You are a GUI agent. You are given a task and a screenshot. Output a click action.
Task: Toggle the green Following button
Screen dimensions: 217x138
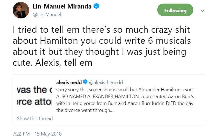(x=175, y=11)
